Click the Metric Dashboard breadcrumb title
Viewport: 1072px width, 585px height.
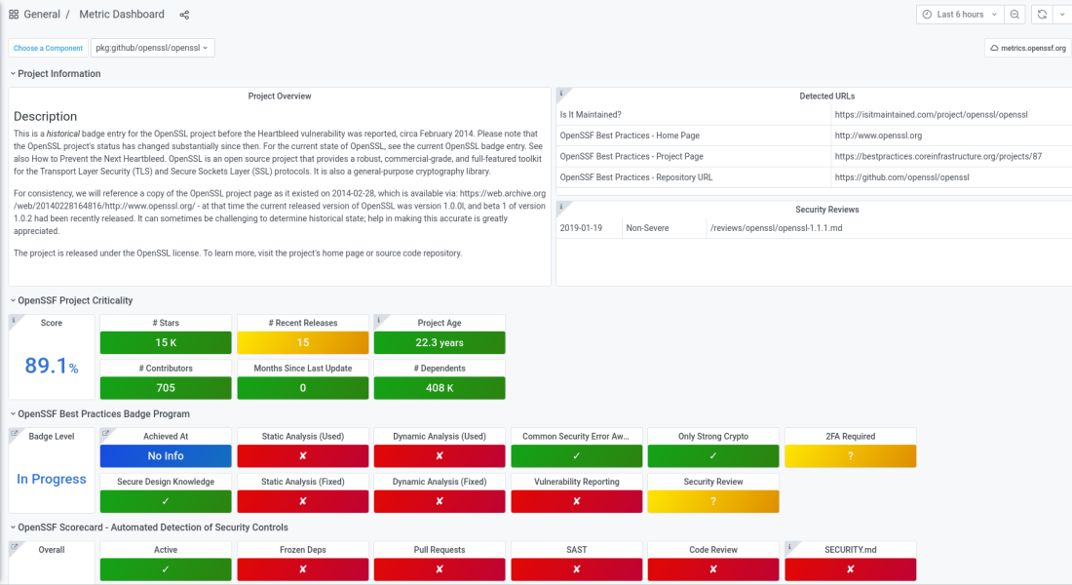click(x=122, y=15)
